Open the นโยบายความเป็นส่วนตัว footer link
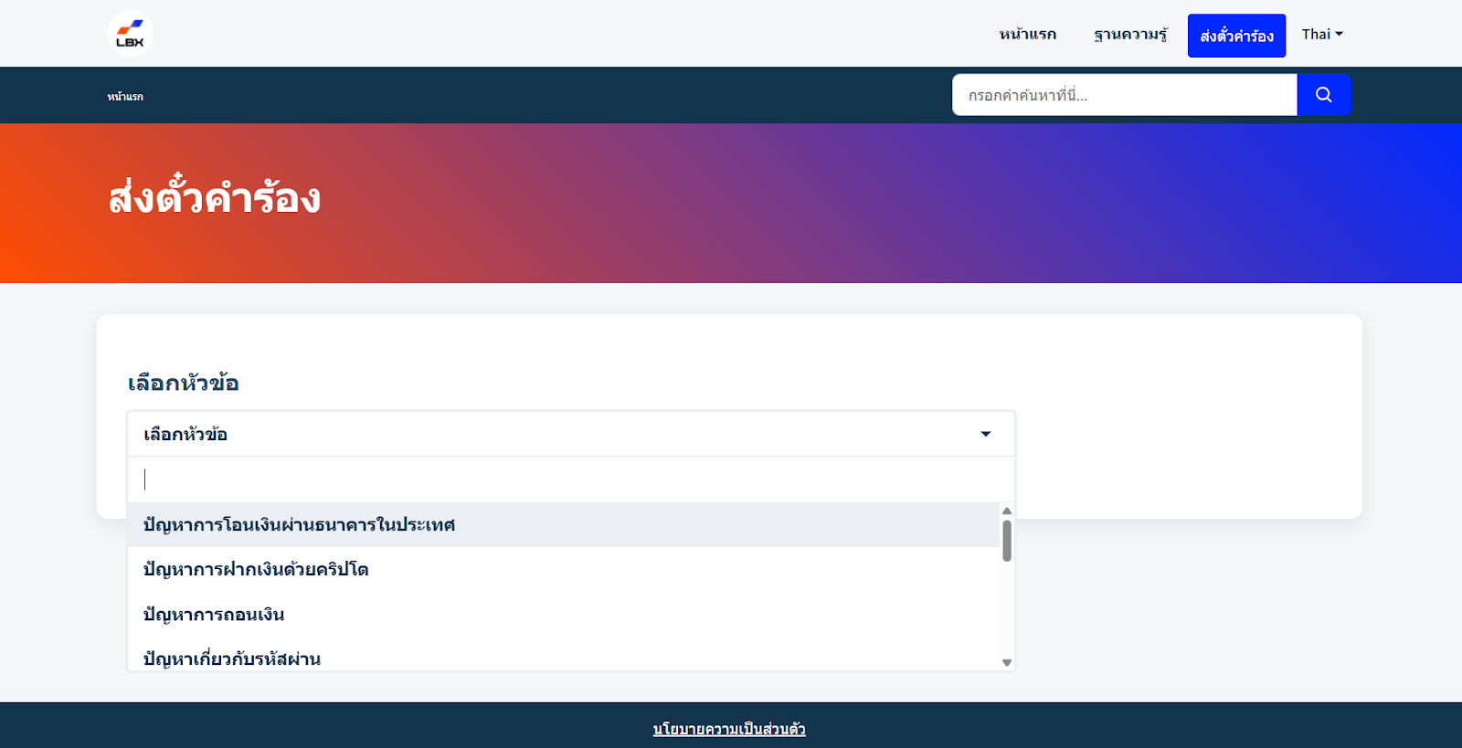Screen dimensions: 1462x748 pyautogui.click(x=729, y=729)
